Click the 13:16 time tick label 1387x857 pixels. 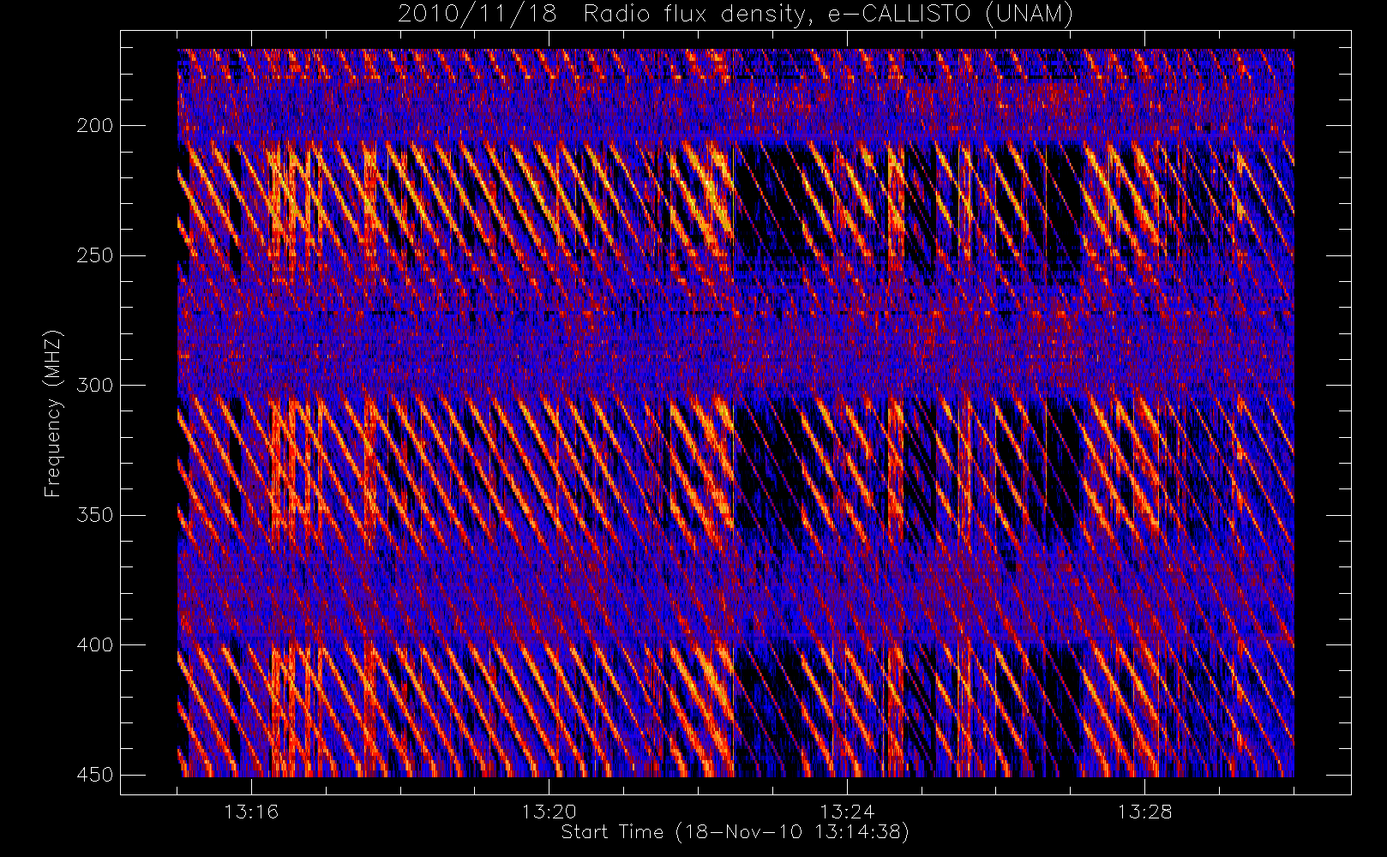click(x=251, y=812)
